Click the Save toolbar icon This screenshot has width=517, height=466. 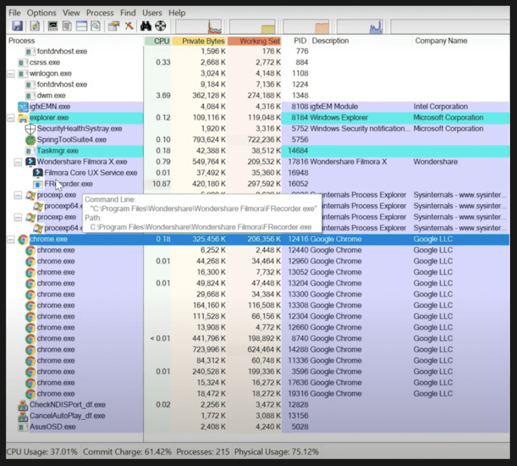point(18,25)
